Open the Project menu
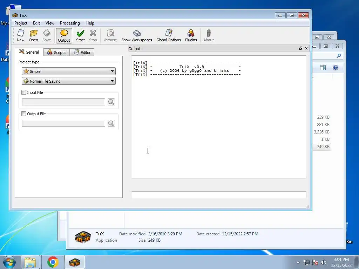 point(21,23)
